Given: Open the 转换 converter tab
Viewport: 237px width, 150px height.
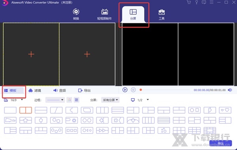Looking at the screenshot, I should [x=76, y=14].
